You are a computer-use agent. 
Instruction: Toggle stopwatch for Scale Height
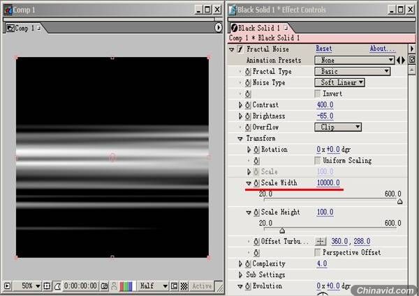point(256,212)
